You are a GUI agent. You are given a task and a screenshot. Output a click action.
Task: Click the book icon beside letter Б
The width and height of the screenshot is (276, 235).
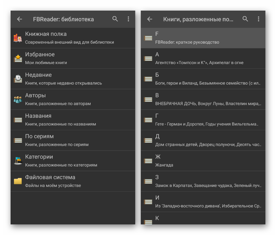148,79
